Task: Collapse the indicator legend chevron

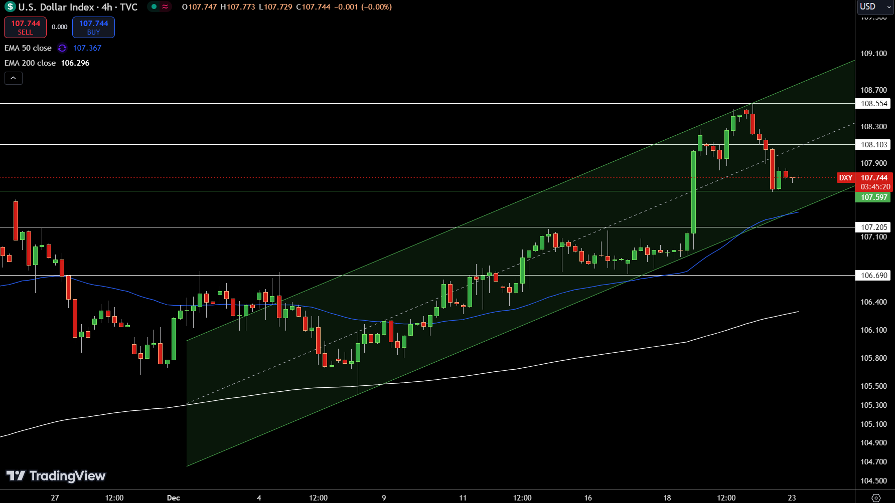Action: pos(14,78)
